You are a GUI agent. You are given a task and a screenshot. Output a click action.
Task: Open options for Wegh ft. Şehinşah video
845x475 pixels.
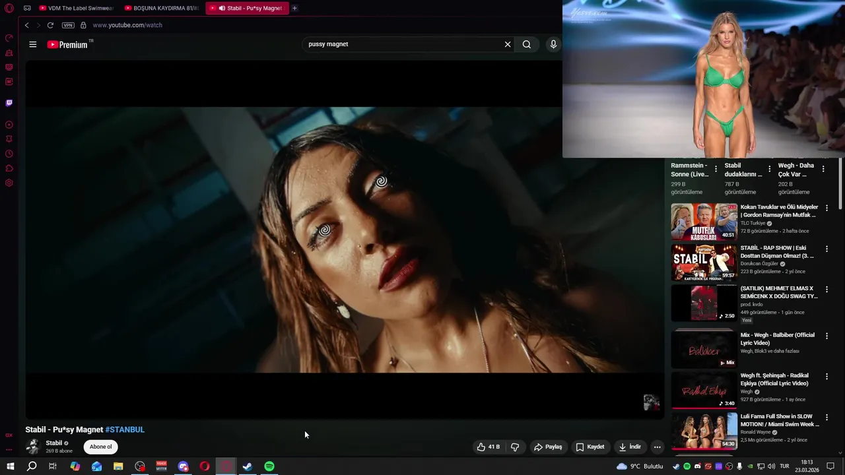pyautogui.click(x=827, y=376)
